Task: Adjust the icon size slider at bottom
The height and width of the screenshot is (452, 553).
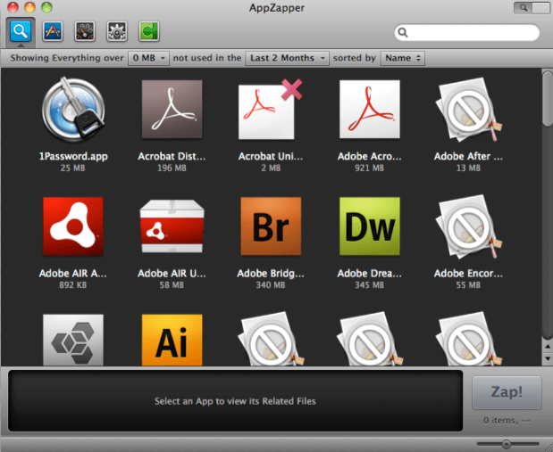Action: pyautogui.click(x=507, y=444)
